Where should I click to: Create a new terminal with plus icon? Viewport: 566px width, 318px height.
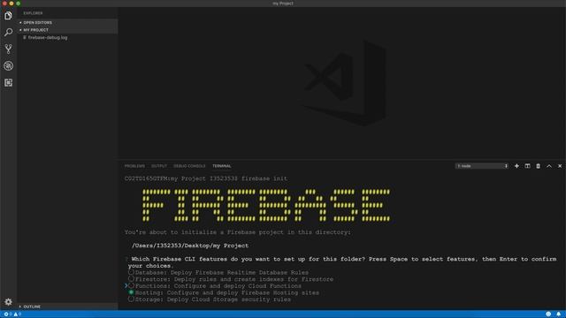516,166
